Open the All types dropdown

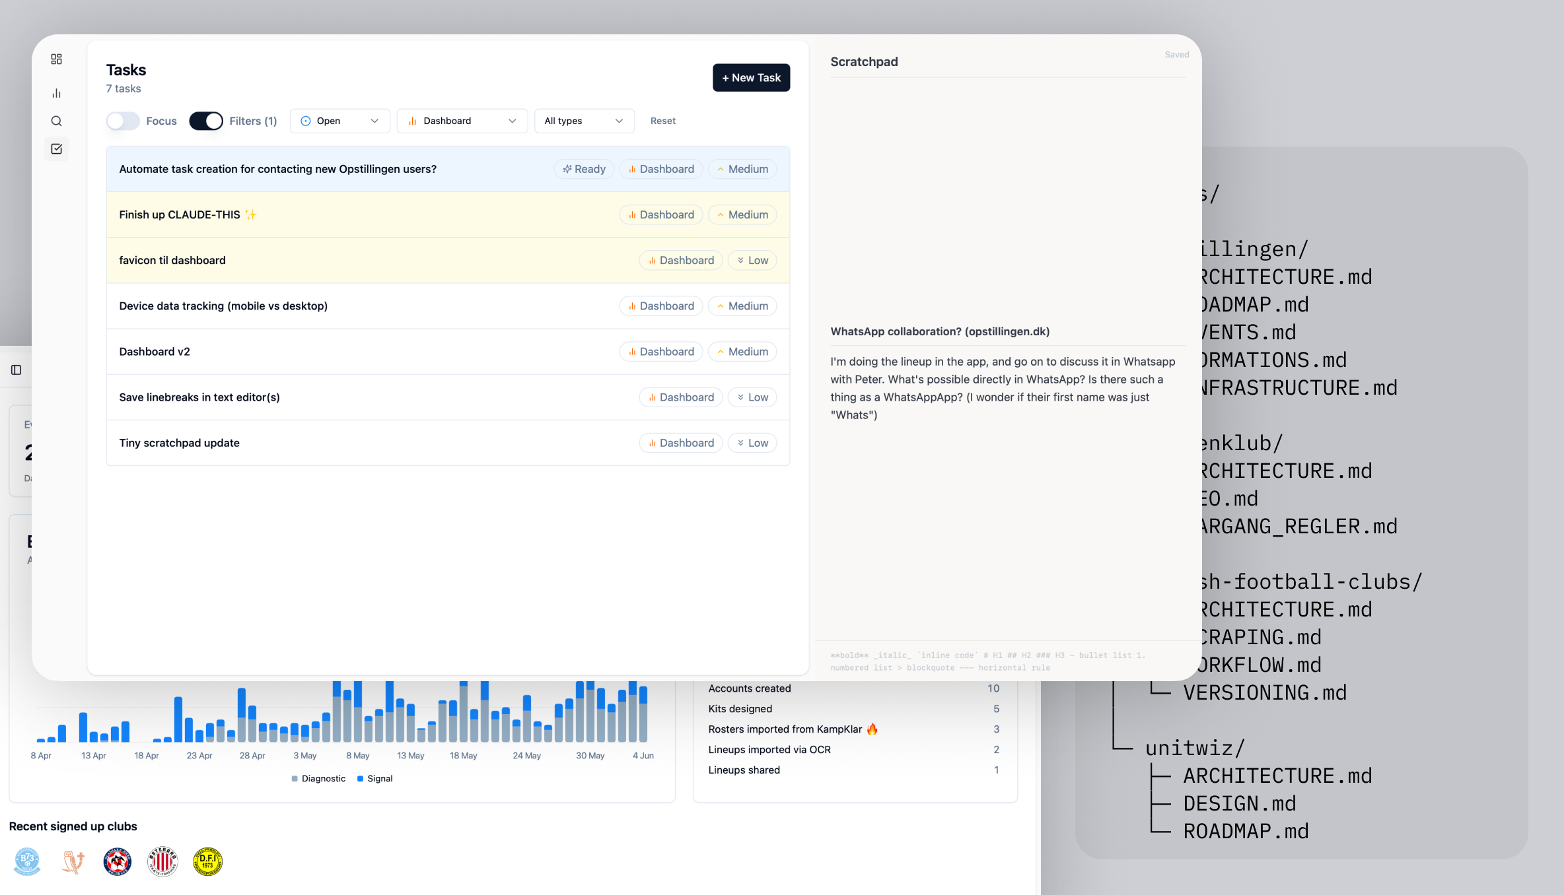584,121
